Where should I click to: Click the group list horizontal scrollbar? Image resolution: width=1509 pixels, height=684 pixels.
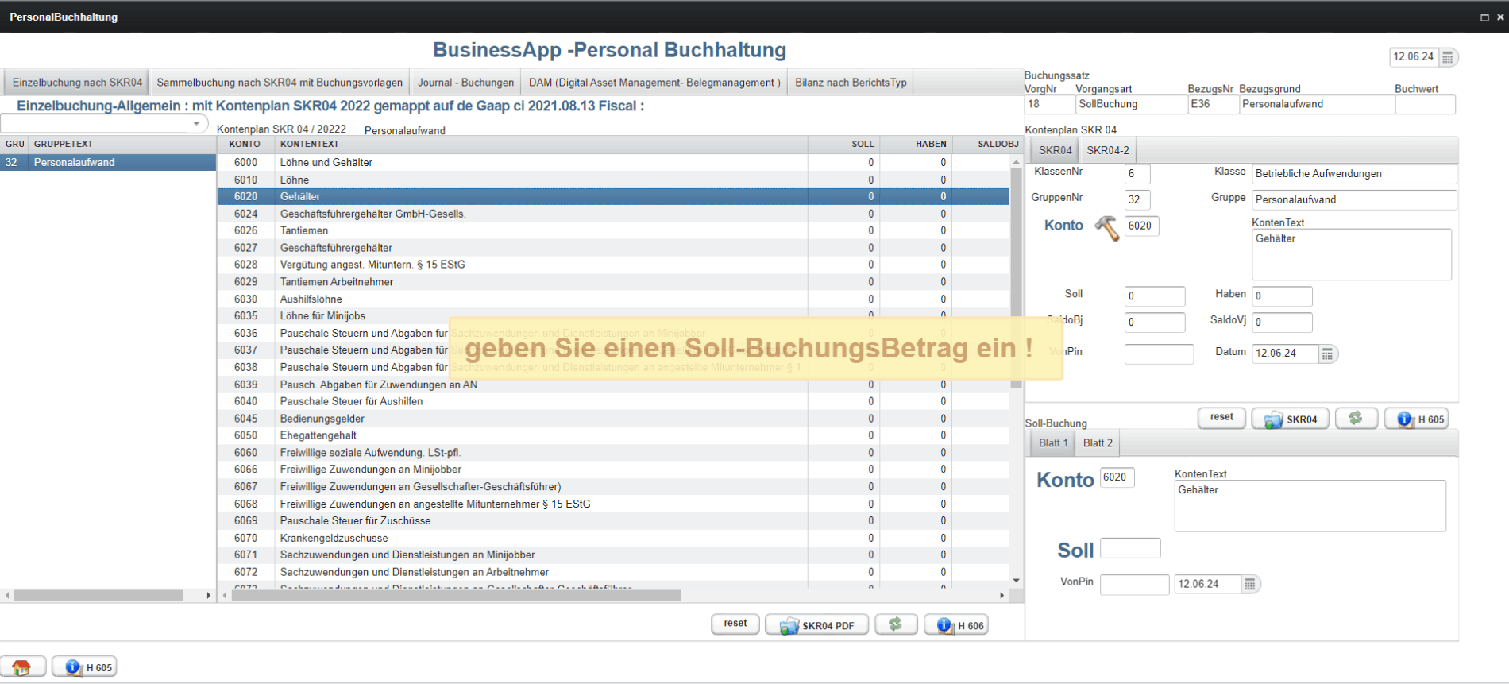tap(98, 595)
